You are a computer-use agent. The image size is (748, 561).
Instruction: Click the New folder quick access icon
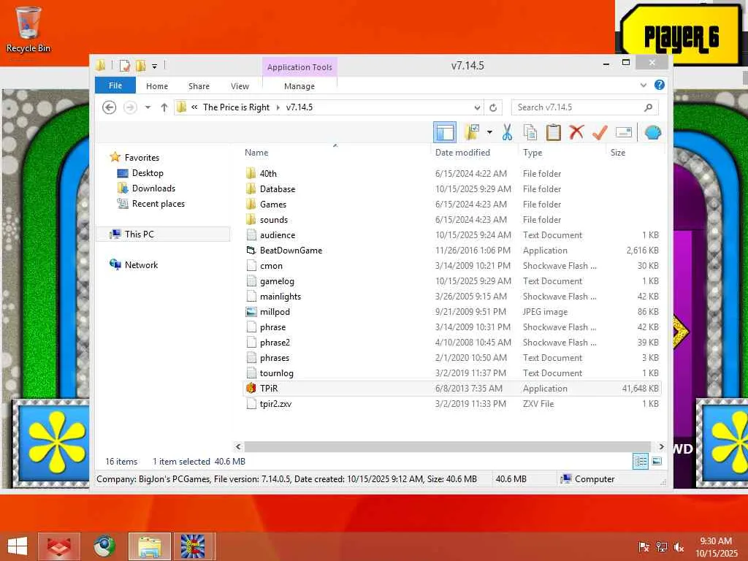point(141,66)
